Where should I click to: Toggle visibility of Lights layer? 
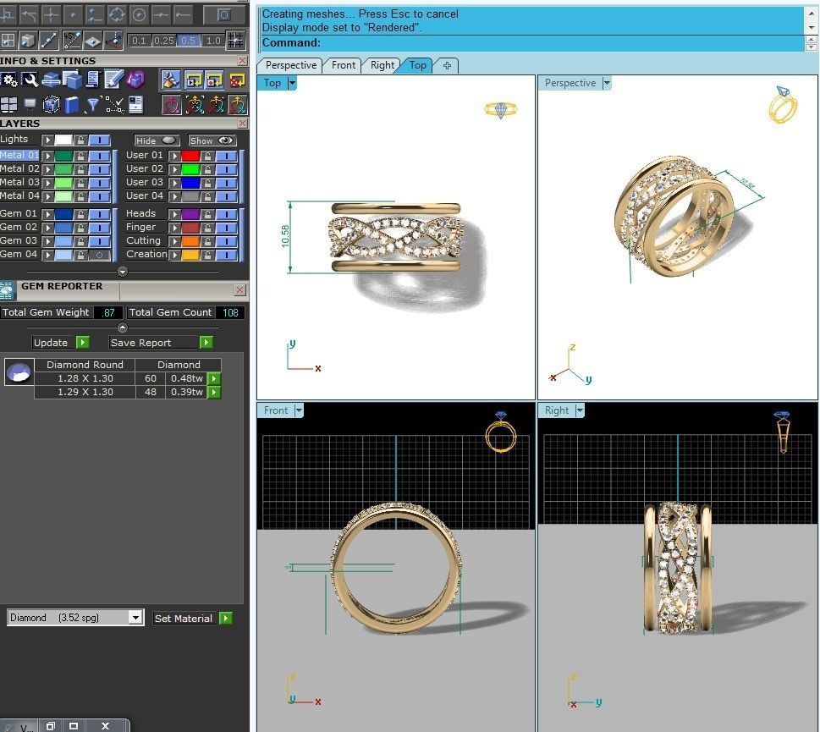99,140
